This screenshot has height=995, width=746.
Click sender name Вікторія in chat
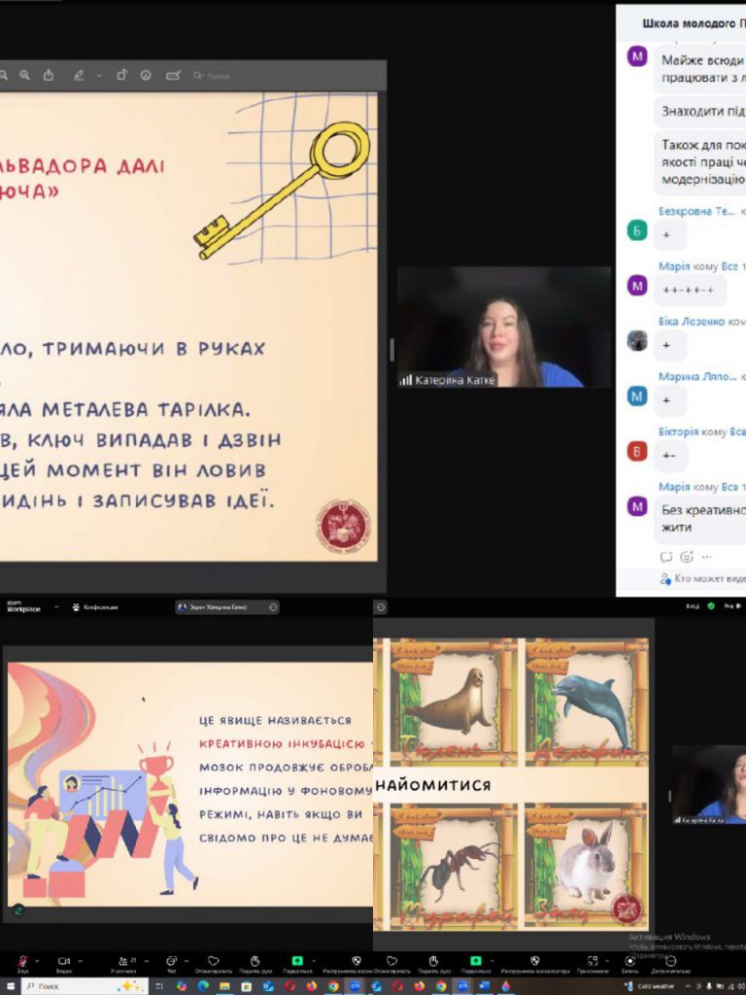[x=678, y=431]
